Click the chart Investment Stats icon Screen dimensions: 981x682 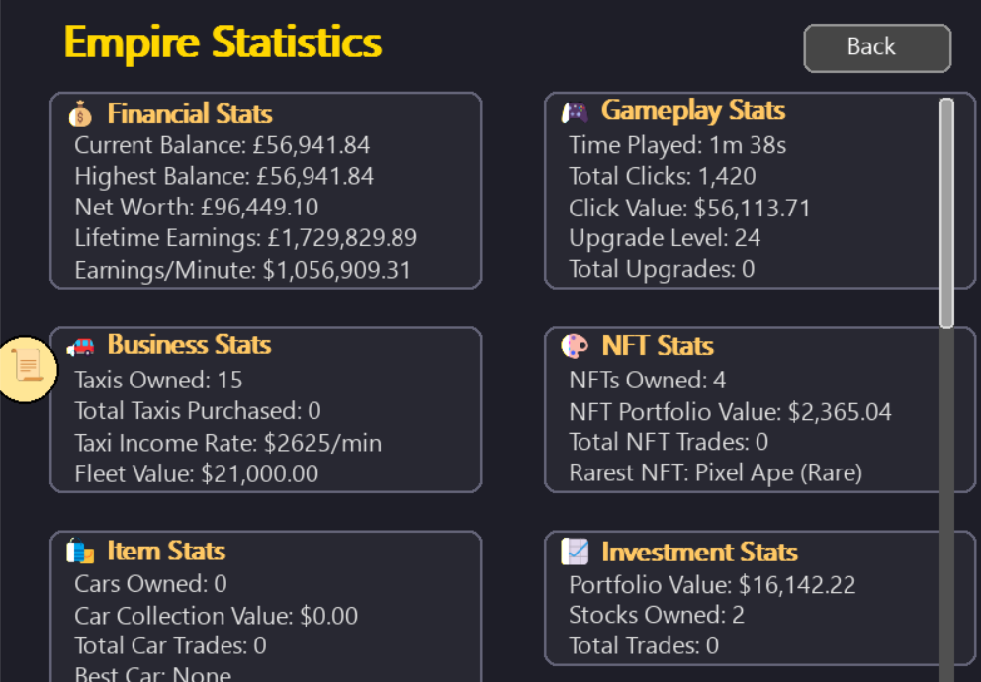[x=575, y=552]
